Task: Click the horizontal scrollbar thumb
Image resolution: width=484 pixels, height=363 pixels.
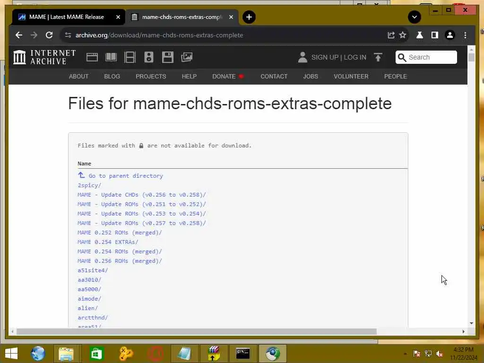Action: click(196, 331)
